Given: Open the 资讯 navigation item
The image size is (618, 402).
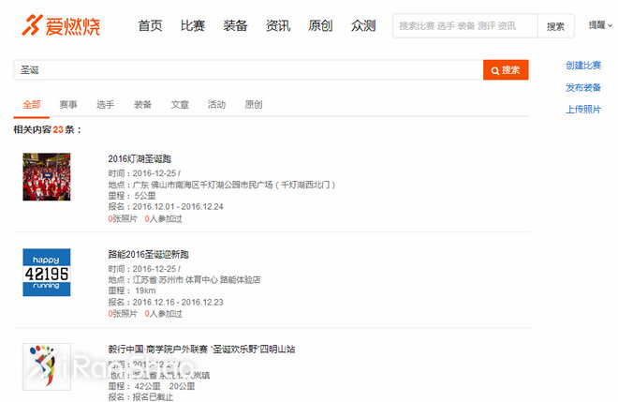Looking at the screenshot, I should tap(278, 25).
